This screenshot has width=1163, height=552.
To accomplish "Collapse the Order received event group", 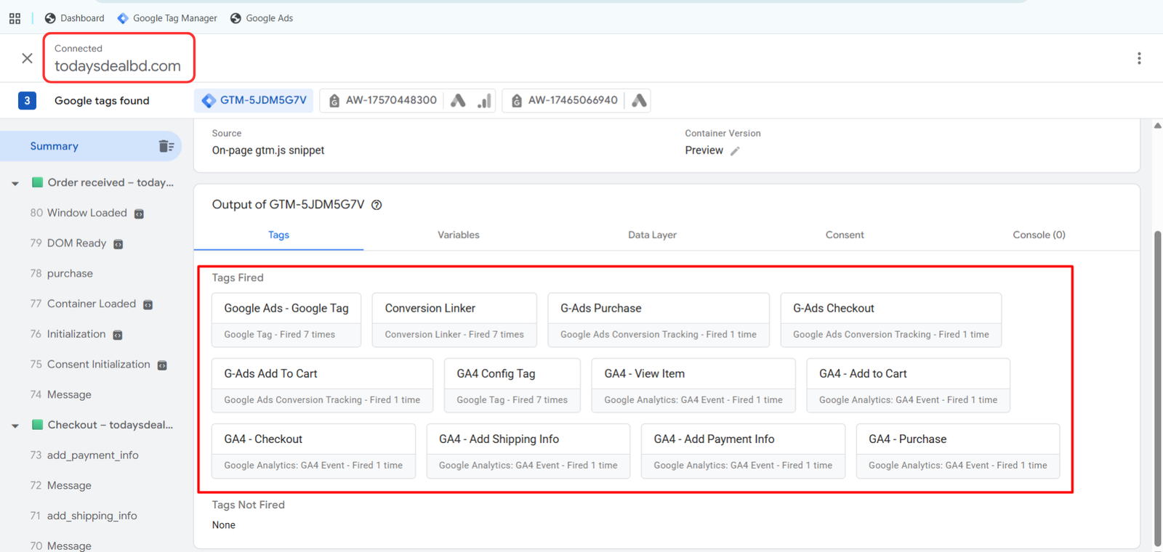I will click(x=15, y=183).
